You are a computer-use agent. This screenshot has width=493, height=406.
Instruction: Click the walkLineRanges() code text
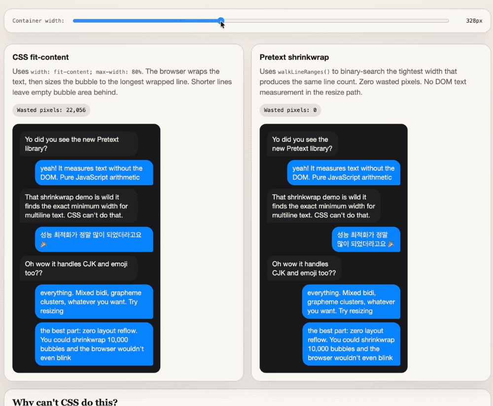click(x=304, y=71)
